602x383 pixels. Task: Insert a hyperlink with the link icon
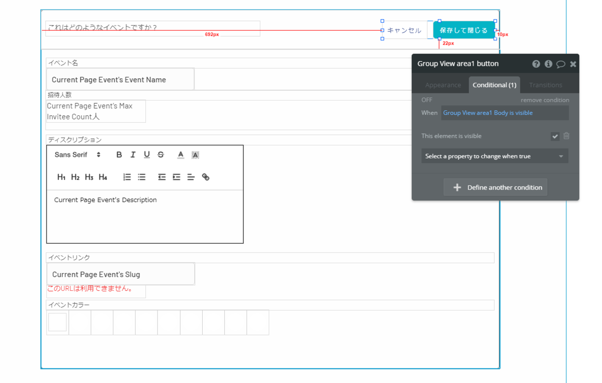coord(205,177)
